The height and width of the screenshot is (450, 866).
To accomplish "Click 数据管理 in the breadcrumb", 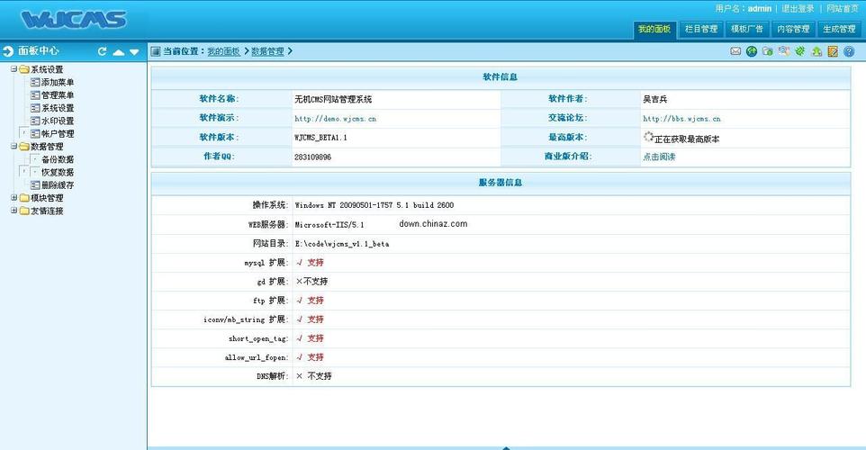I will click(268, 51).
